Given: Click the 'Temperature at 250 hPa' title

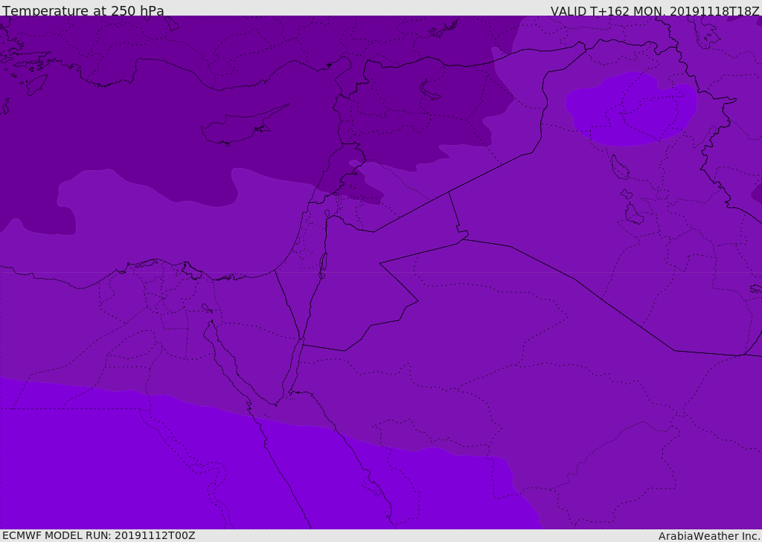Looking at the screenshot, I should [83, 10].
